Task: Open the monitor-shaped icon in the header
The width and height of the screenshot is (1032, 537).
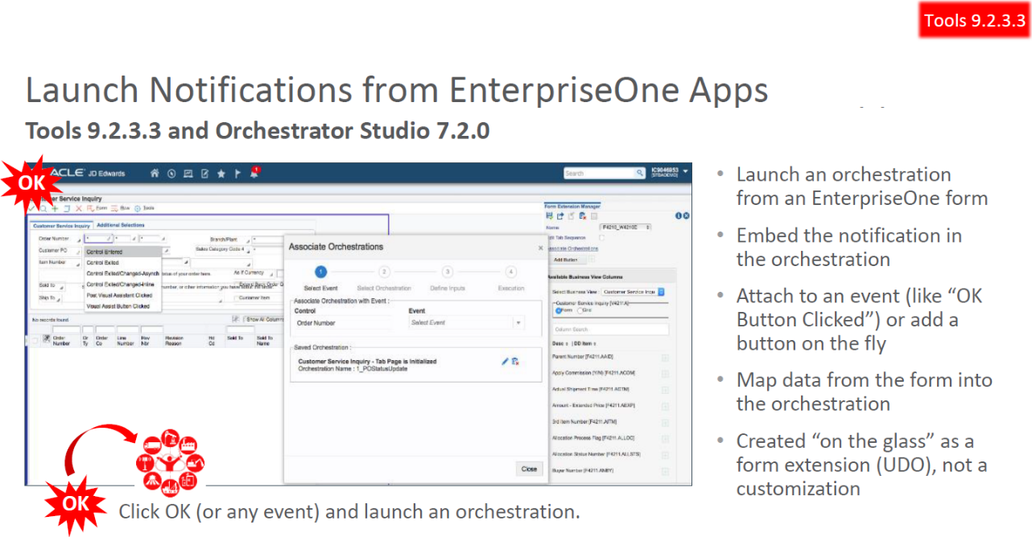Action: click(x=188, y=173)
